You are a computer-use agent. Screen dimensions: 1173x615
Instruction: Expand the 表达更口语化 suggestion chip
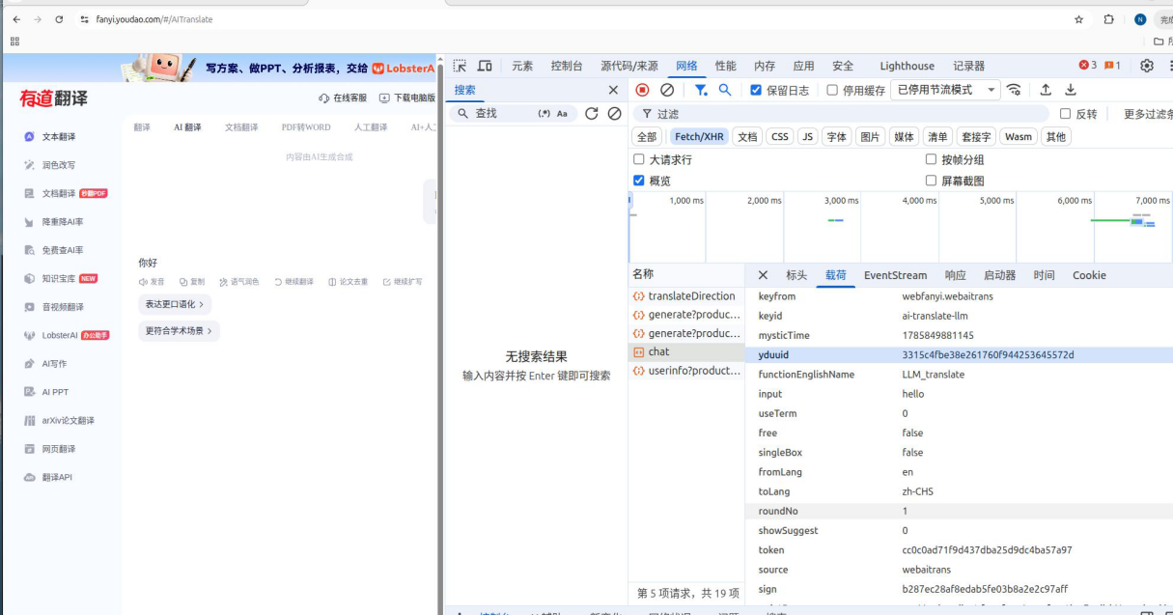coord(175,304)
